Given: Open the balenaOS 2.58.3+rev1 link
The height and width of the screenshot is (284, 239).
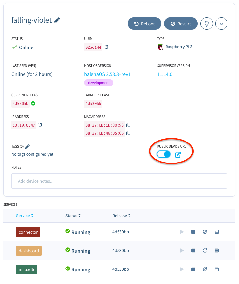Looking at the screenshot, I should (x=107, y=74).
